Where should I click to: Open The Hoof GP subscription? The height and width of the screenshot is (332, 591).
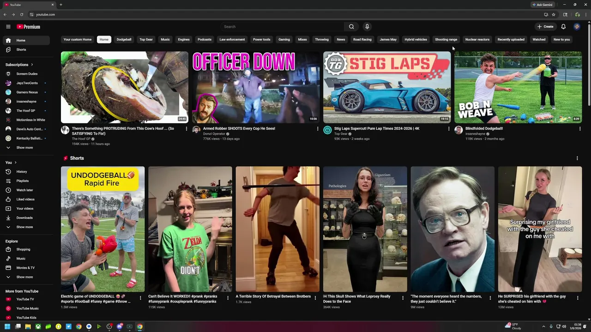[27, 111]
